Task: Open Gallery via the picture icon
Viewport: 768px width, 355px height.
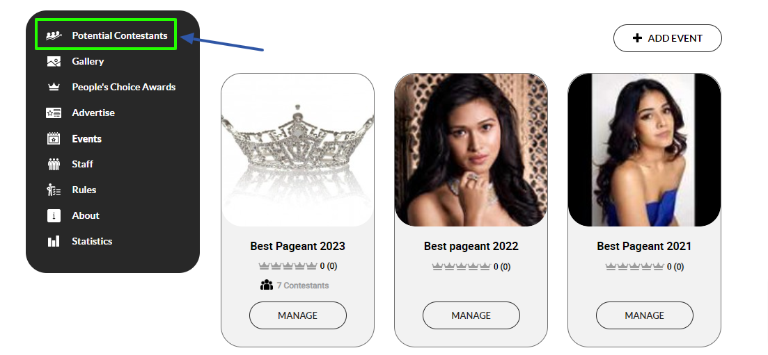Action: [54, 61]
